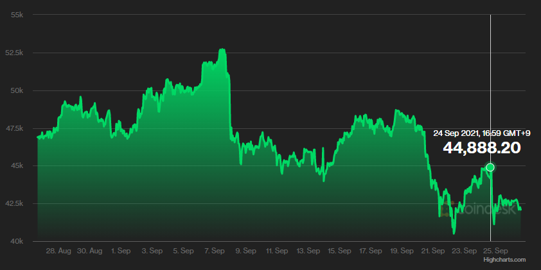541x270 pixels.
Task: Select the 1. Sep x-axis label
Action: click(121, 251)
